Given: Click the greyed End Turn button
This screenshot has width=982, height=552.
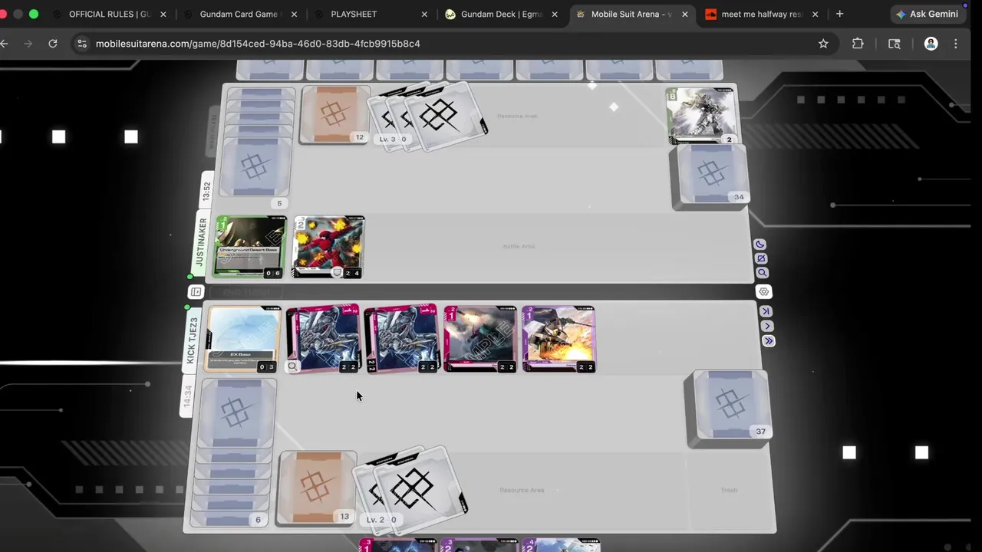Looking at the screenshot, I should coord(245,292).
